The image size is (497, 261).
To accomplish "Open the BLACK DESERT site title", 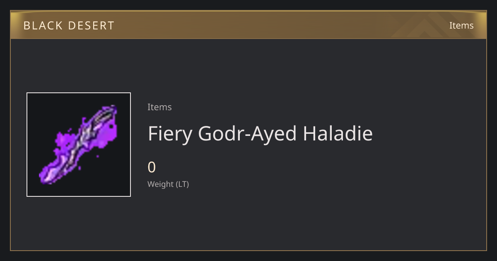I will pos(69,26).
